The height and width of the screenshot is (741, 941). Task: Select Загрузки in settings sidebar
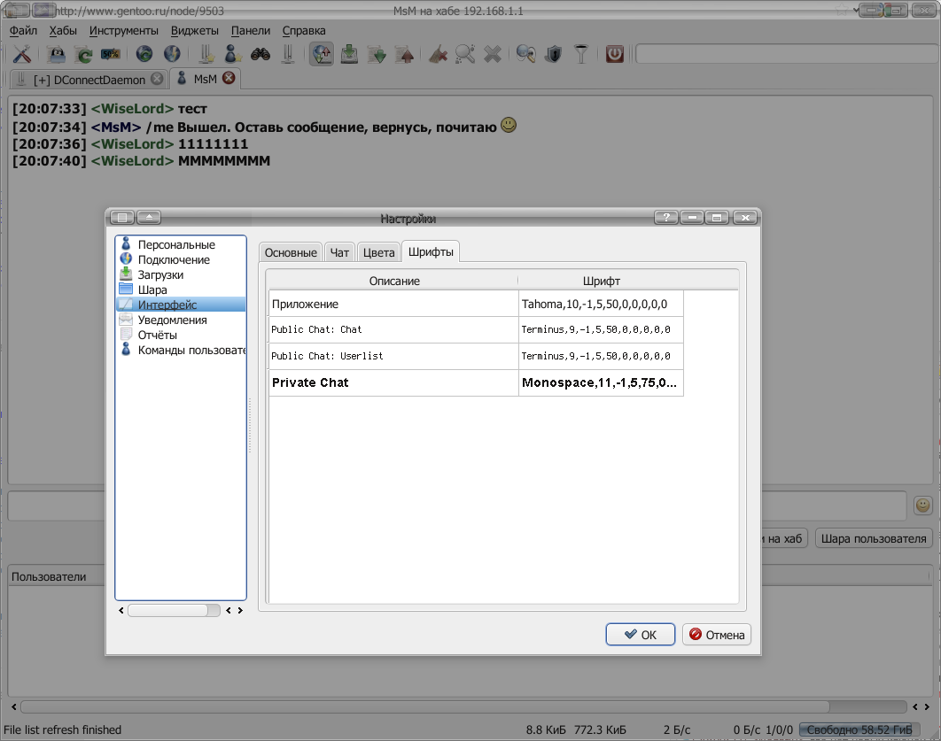(x=181, y=274)
